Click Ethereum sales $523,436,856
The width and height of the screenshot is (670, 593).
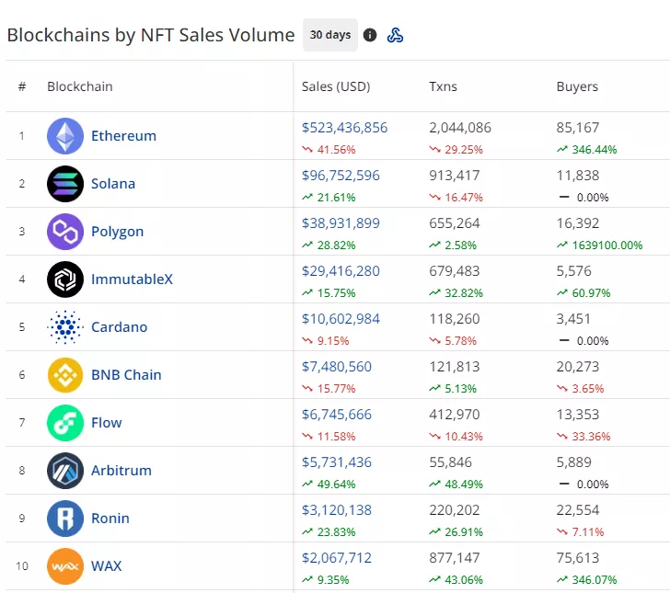click(x=344, y=127)
